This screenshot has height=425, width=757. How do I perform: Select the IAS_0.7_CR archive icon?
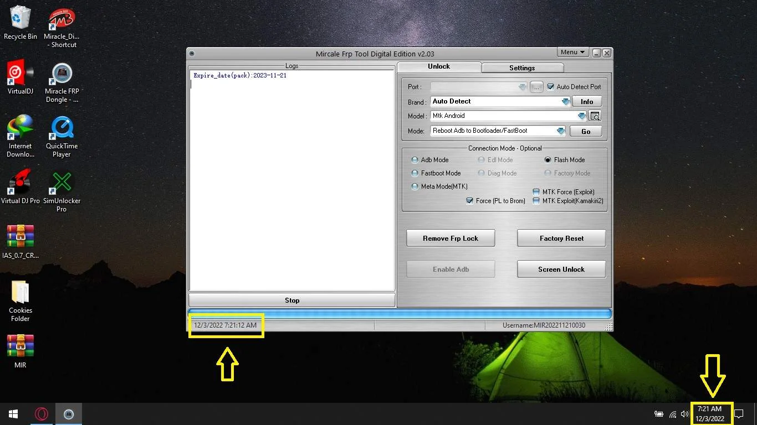coord(21,242)
